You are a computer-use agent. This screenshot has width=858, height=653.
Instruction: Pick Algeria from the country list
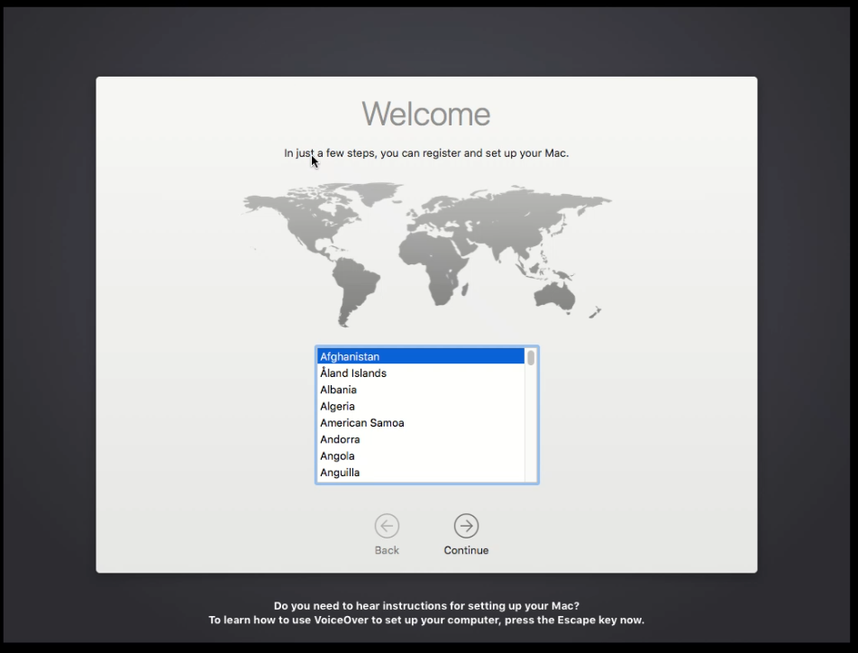[420, 406]
